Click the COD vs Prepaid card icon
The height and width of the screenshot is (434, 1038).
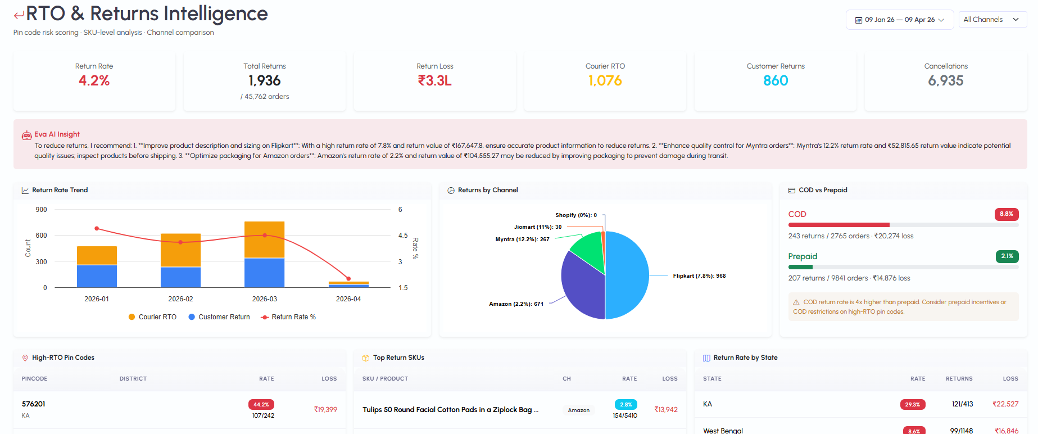791,191
